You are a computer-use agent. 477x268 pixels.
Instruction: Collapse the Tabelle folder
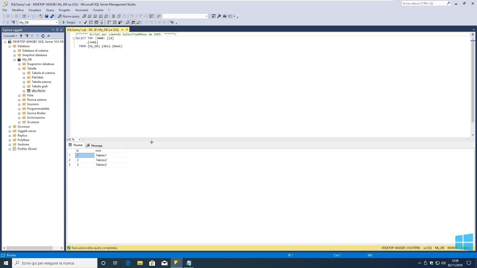(x=19, y=68)
